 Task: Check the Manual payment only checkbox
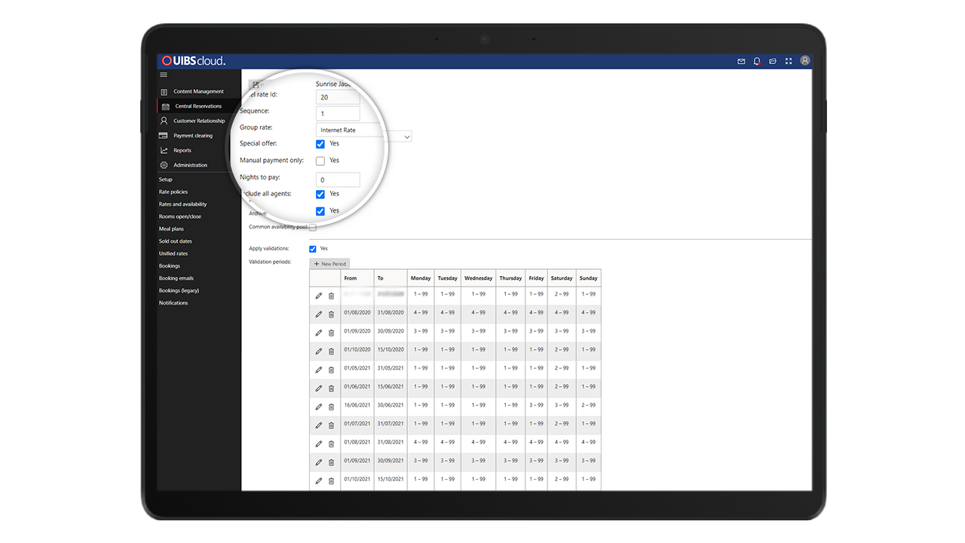pos(320,161)
